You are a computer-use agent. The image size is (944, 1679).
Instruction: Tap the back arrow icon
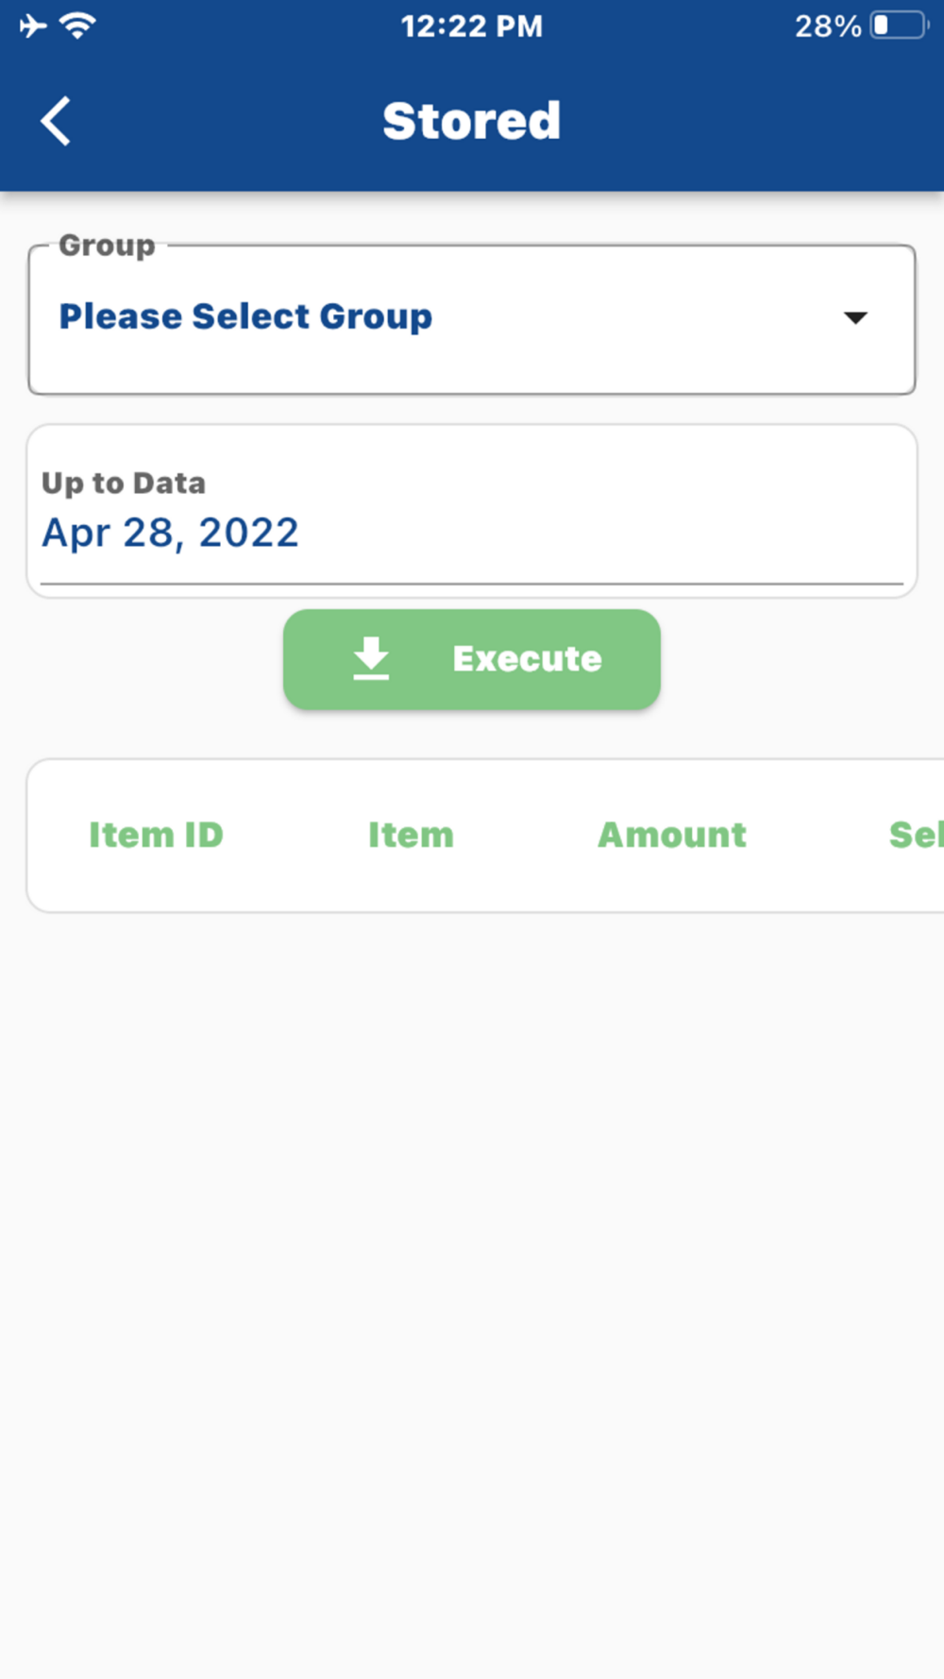56,121
